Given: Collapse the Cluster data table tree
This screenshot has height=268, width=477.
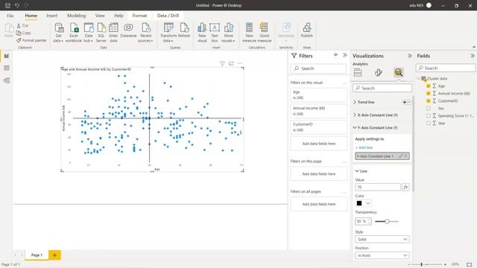Looking at the screenshot, I should click(418, 79).
